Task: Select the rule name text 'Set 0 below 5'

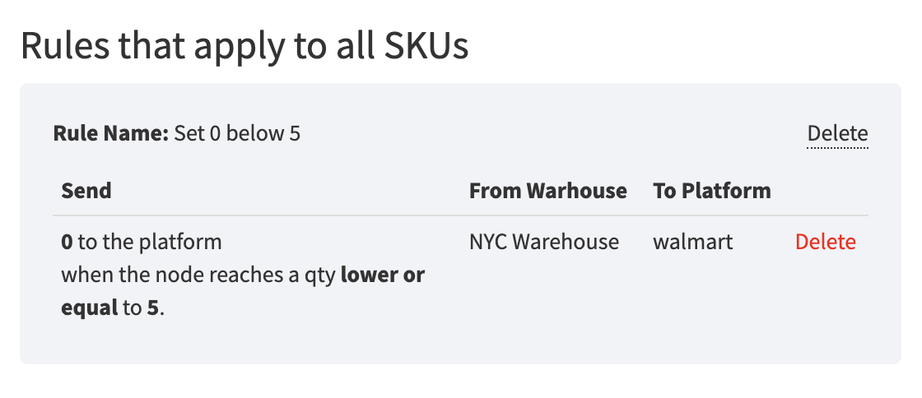Action: point(237,133)
